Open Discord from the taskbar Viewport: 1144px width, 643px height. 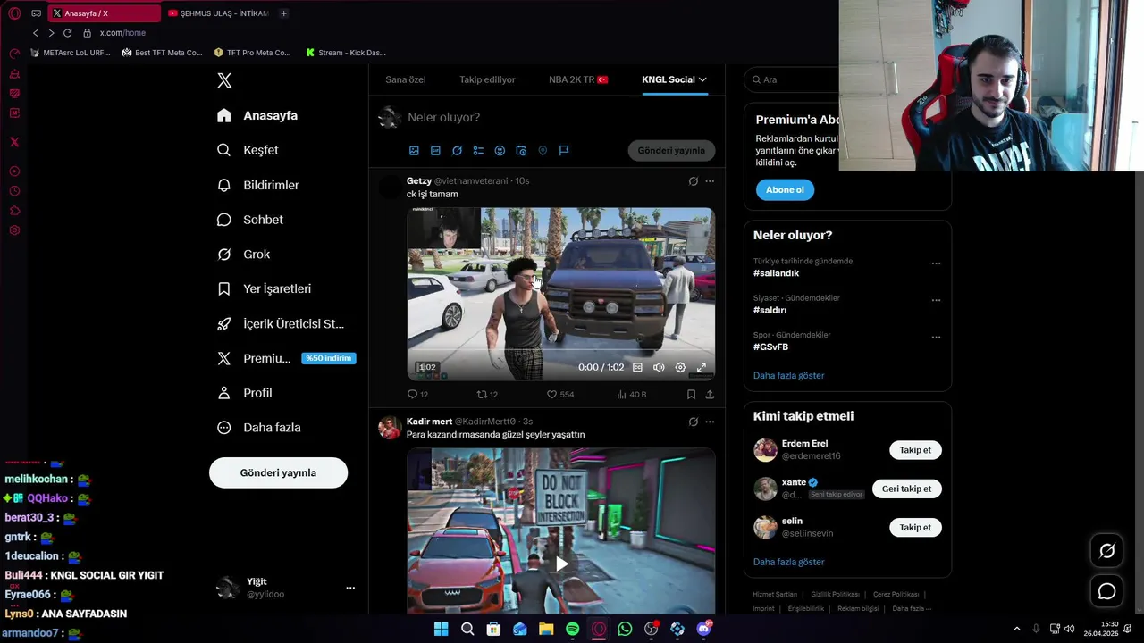click(x=703, y=630)
